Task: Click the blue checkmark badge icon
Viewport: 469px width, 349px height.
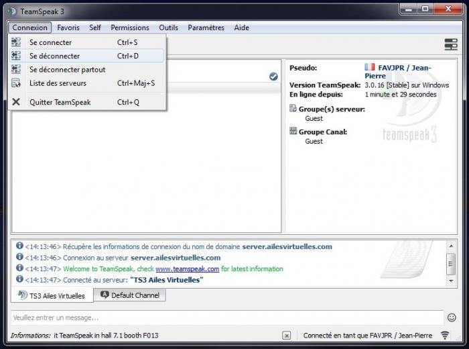Action: pos(273,77)
